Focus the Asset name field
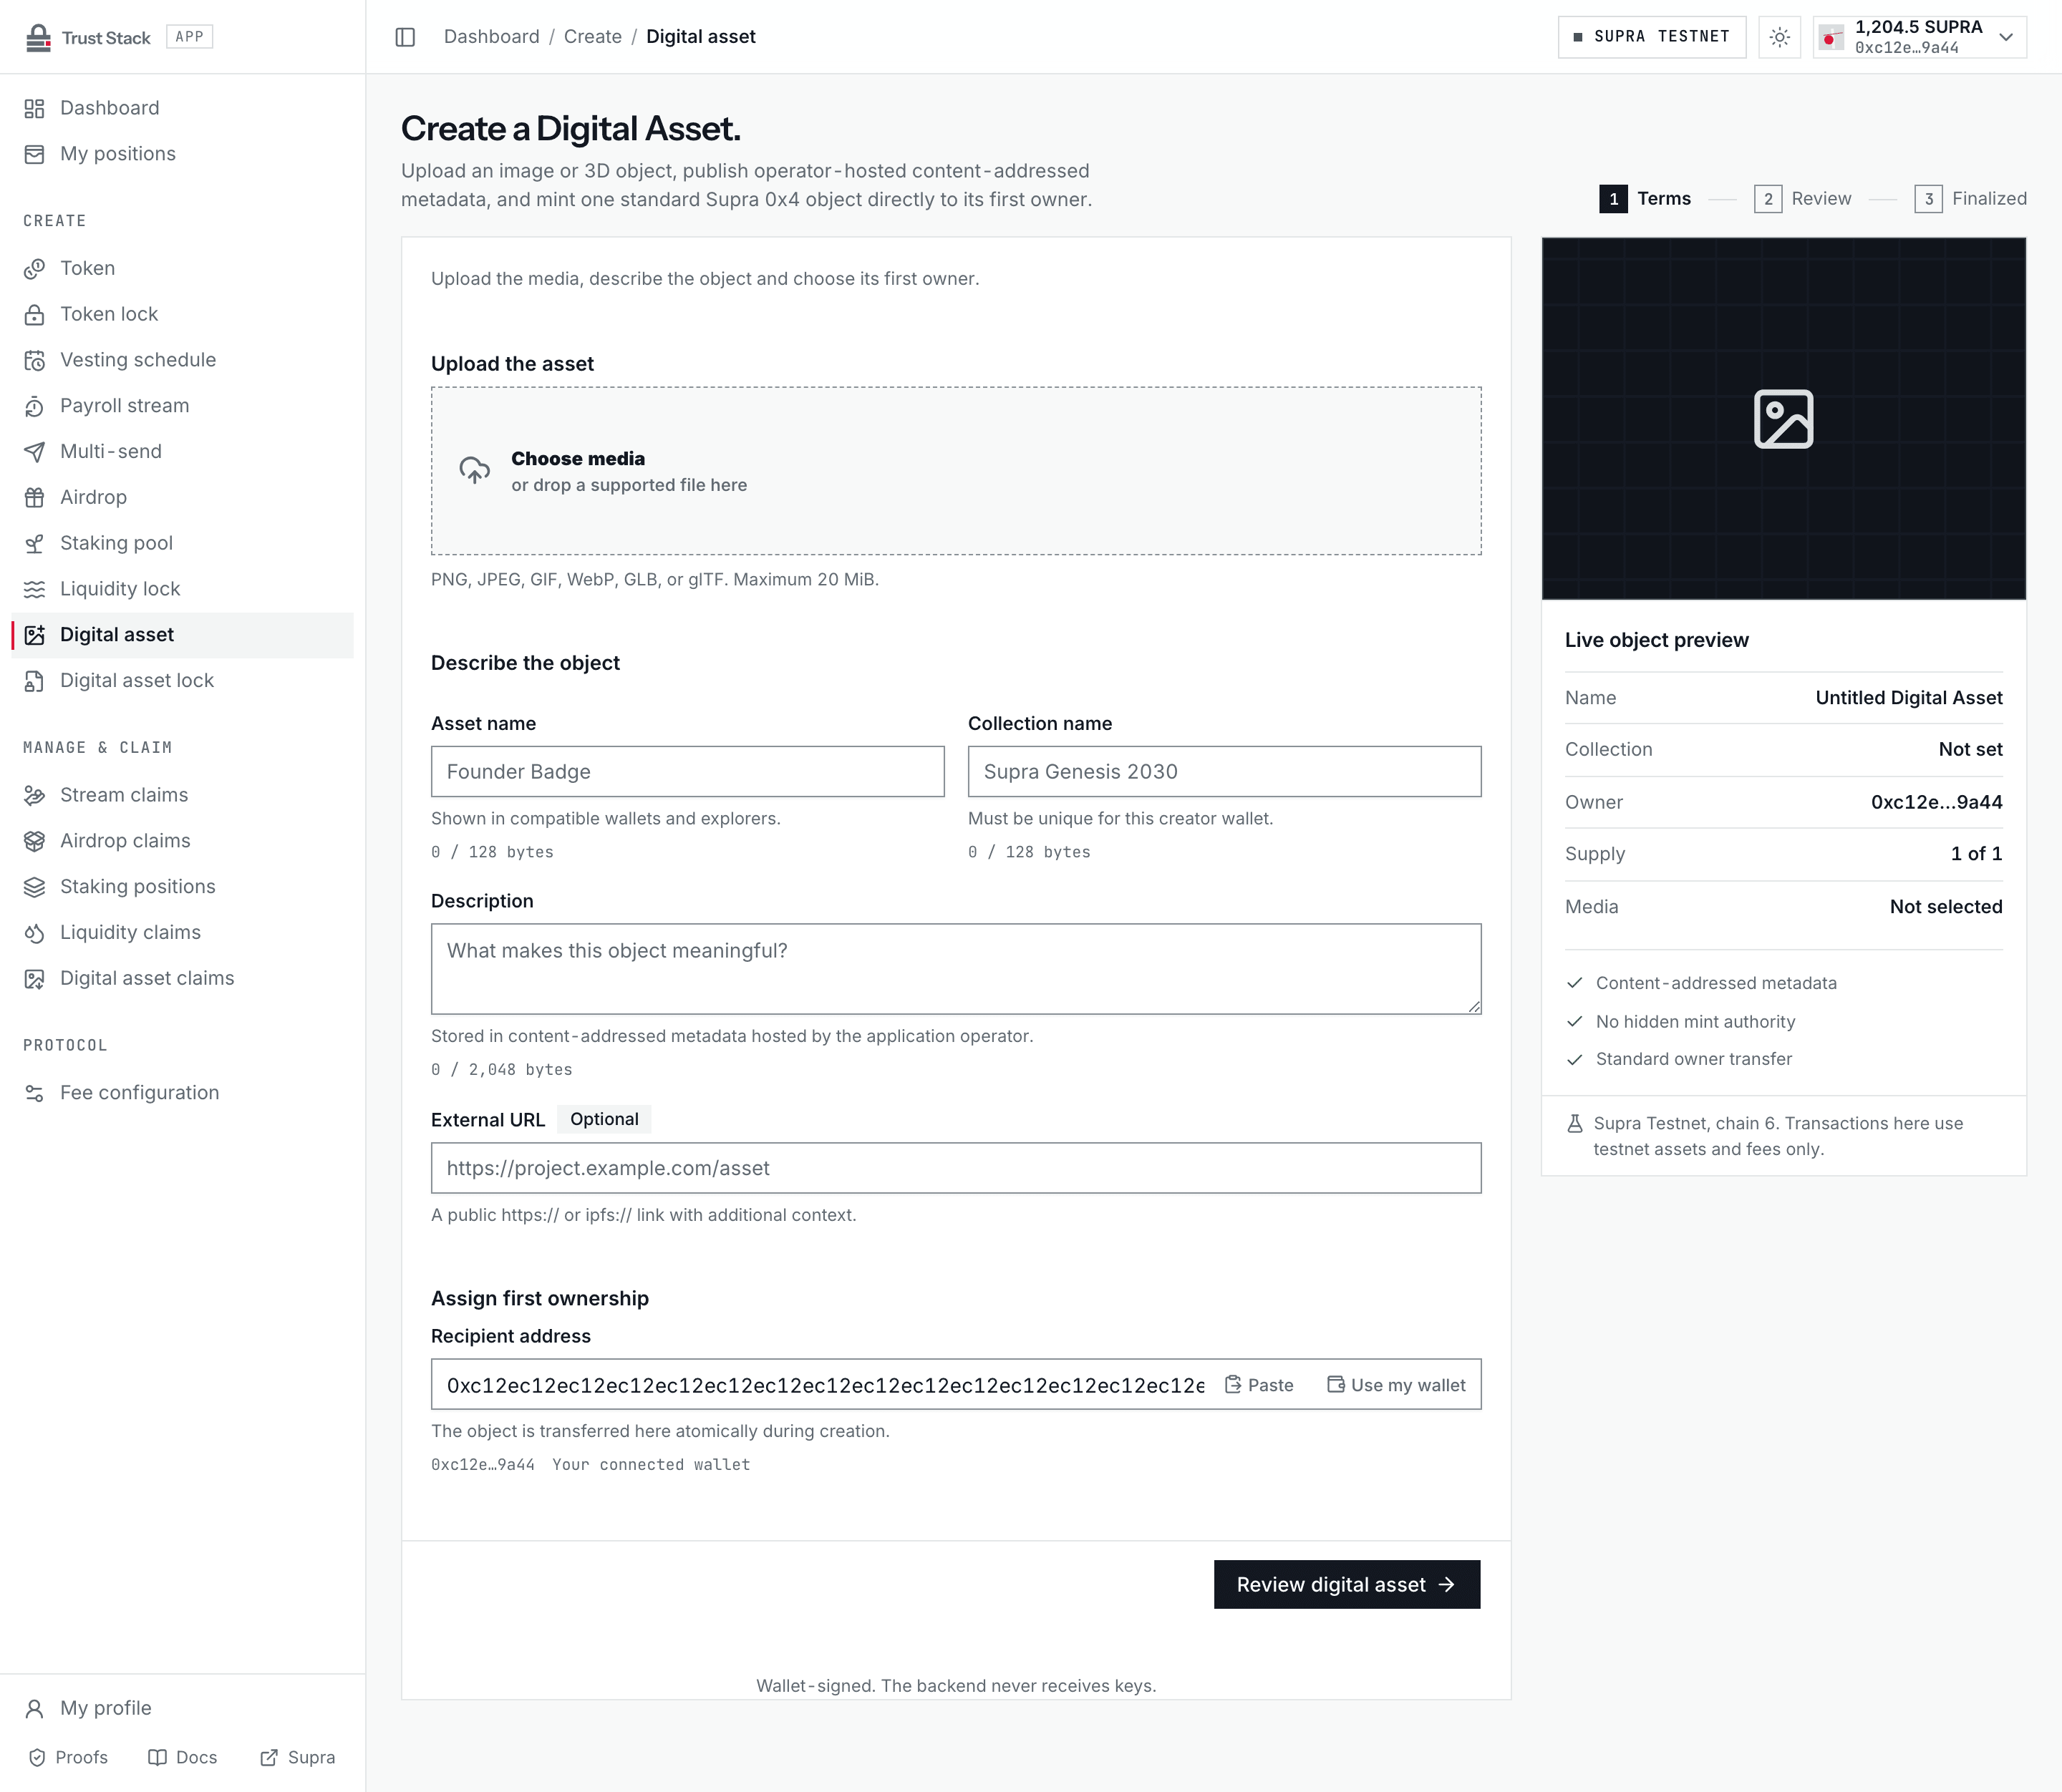2062x1792 pixels. (x=687, y=772)
